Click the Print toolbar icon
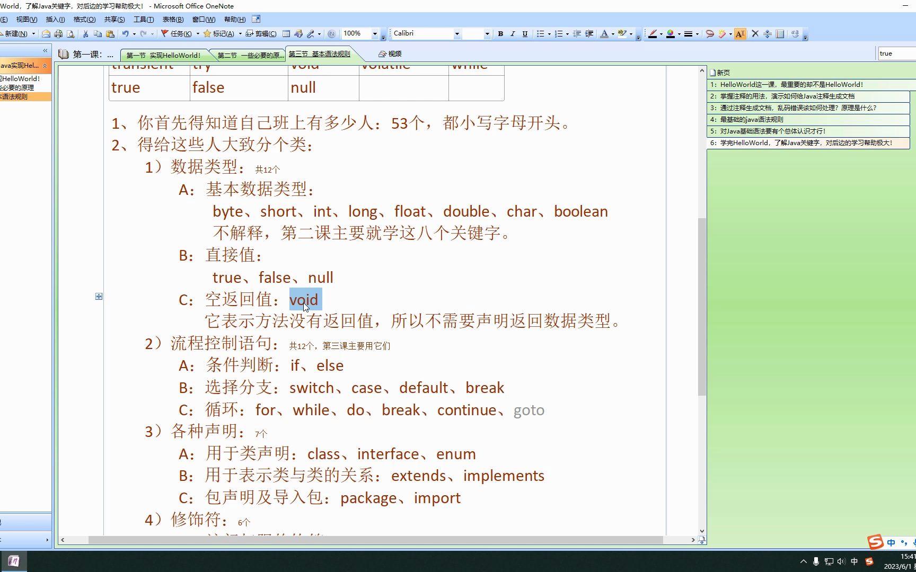 click(x=58, y=34)
